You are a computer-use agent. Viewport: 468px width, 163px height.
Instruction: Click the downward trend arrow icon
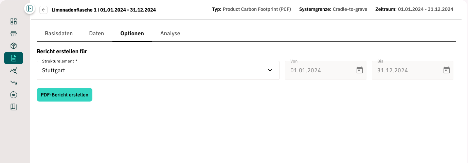tap(14, 83)
